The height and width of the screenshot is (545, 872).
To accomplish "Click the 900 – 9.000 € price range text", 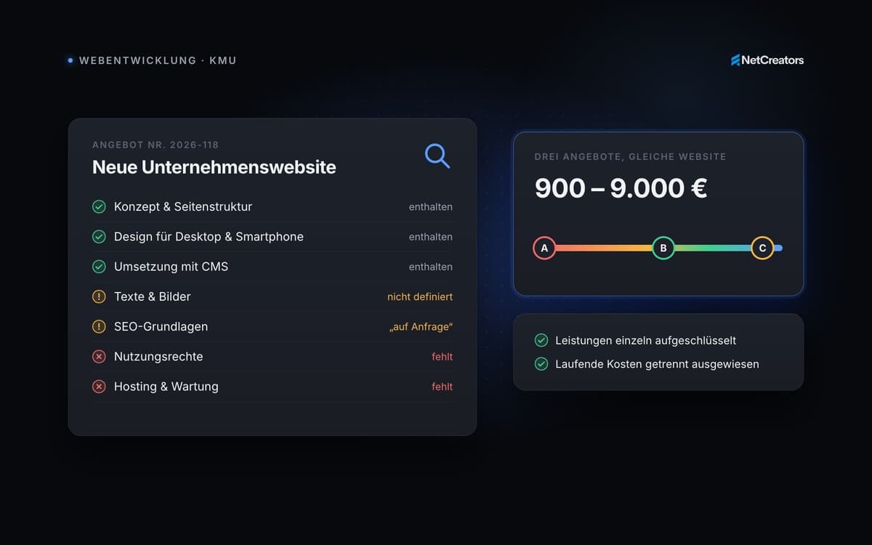I will 621,188.
